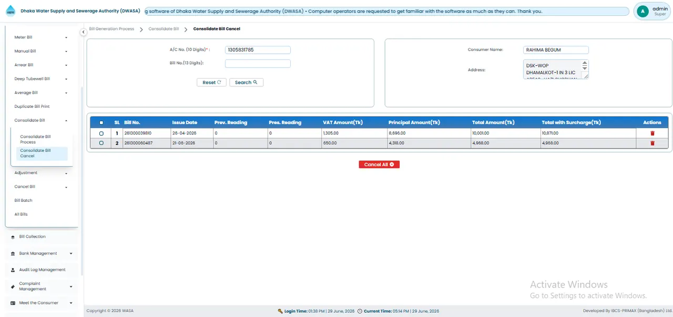Click the Address field scroll-up arrow
The width and height of the screenshot is (673, 317).
coord(585,63)
